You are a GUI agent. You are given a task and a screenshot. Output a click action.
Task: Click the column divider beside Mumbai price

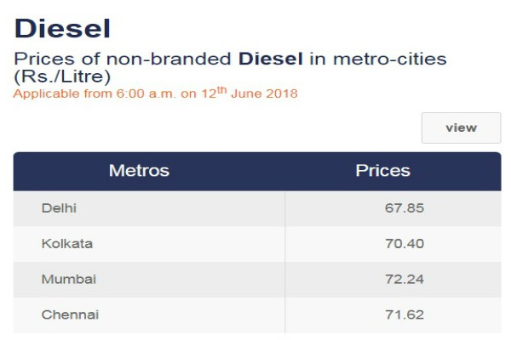pos(284,279)
